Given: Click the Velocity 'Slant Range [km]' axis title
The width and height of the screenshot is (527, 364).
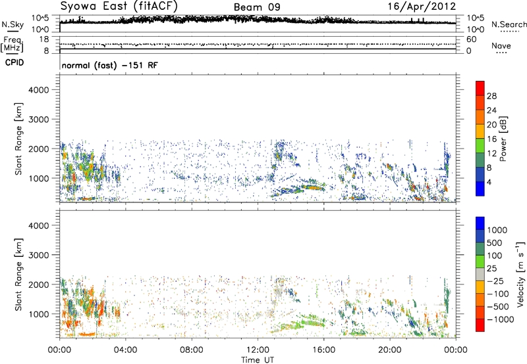Looking at the screenshot, I should (18, 275).
